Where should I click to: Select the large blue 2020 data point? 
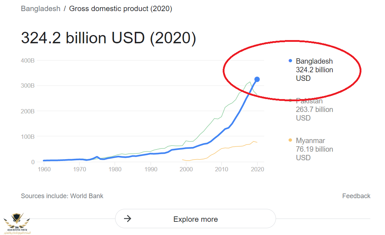257,79
